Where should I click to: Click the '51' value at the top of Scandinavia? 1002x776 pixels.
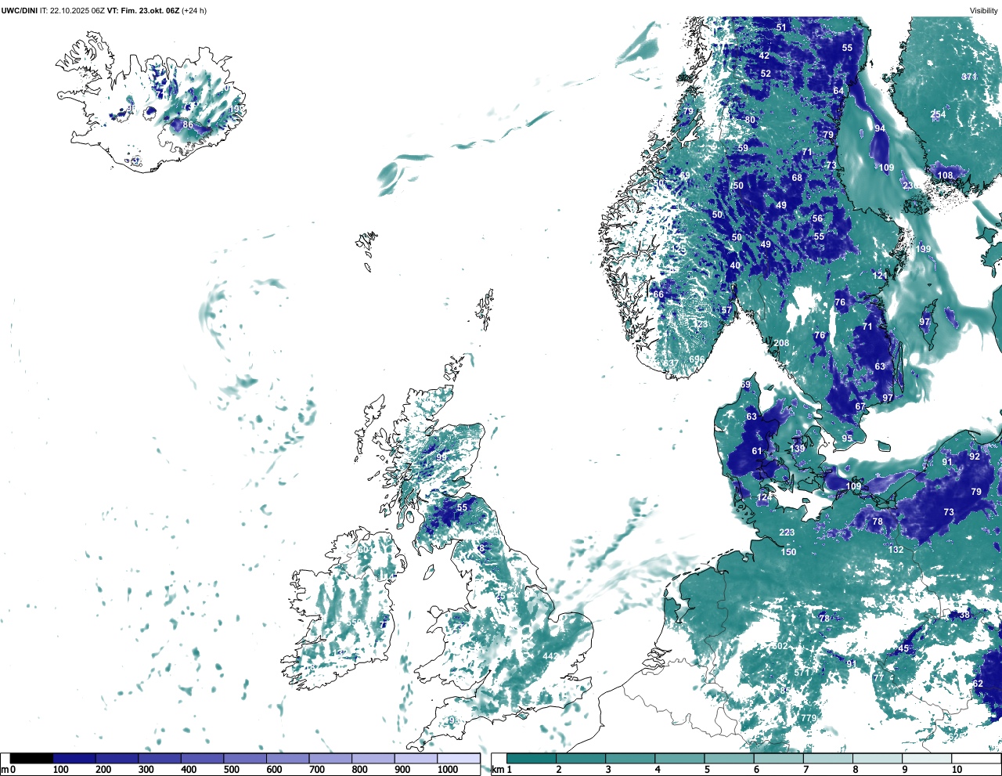tap(781, 27)
